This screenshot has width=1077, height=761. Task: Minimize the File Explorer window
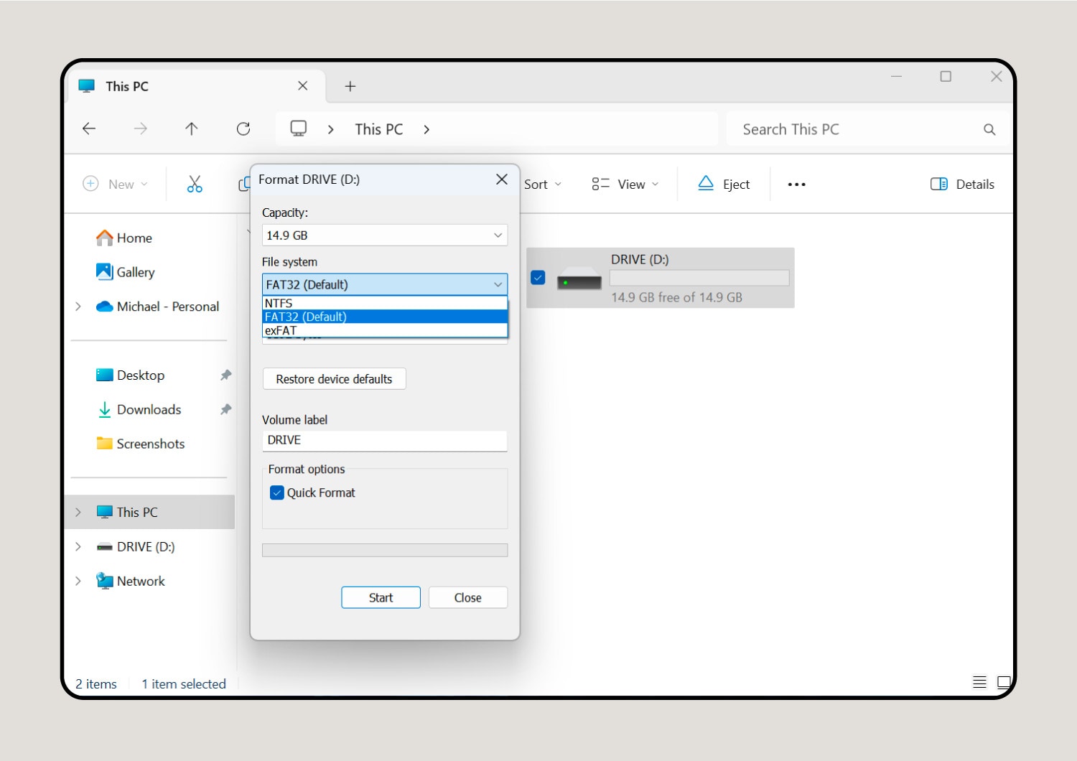tap(896, 76)
